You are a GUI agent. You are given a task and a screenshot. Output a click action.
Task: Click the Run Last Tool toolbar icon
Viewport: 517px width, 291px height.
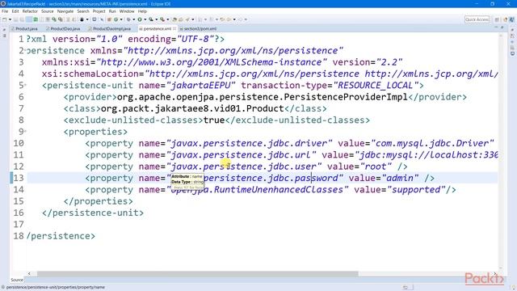click(162, 19)
